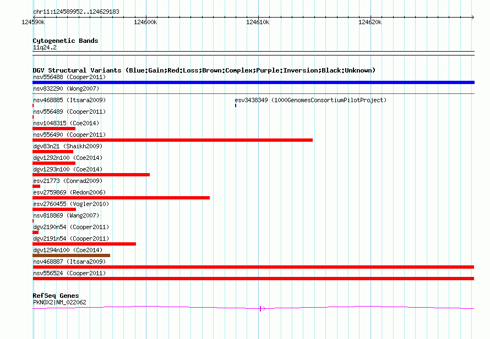
Task: Click the red nsv1048315 loss bar
Action: [54, 129]
